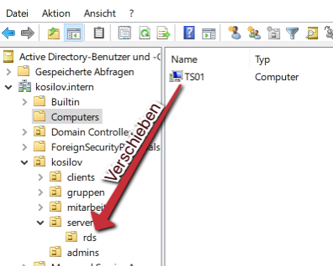Image resolution: width=333 pixels, height=266 pixels.
Task: Select the kosilov OU label
Action: click(x=67, y=162)
